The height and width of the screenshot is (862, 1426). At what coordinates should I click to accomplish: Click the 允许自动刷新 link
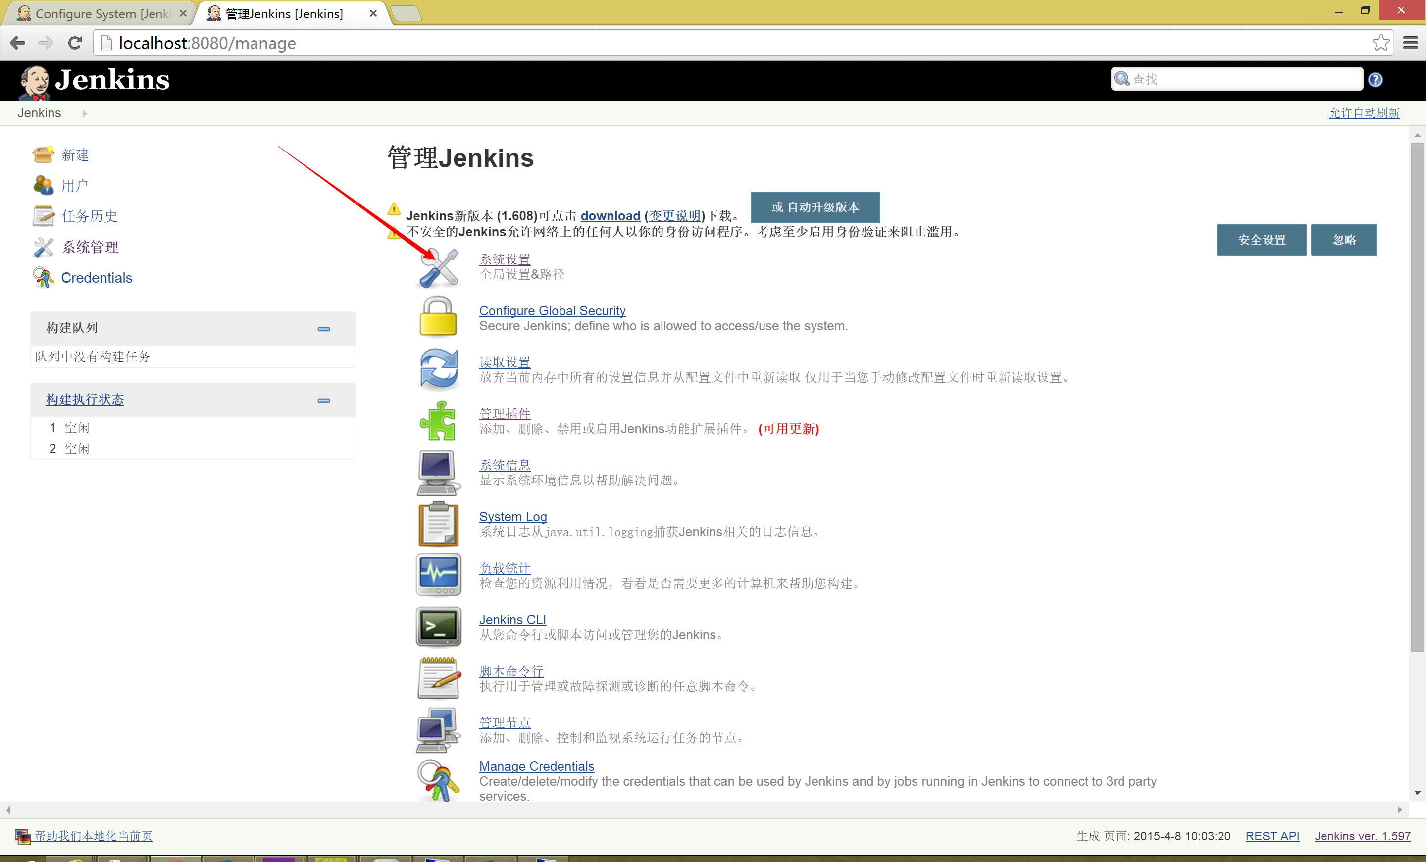coord(1364,113)
